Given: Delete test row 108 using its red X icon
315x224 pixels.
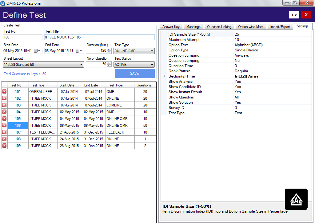Looking at the screenshot, I should tap(4, 139).
